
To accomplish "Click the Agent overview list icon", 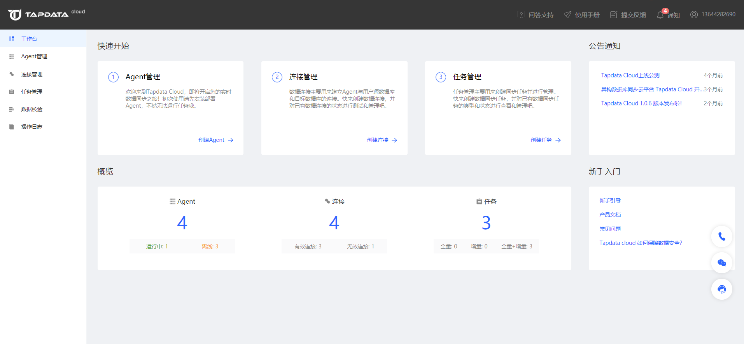I will pyautogui.click(x=173, y=201).
